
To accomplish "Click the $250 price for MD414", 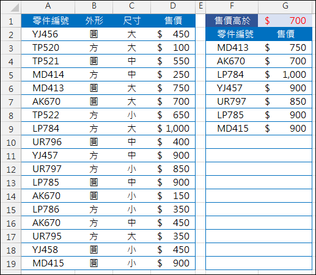I will coord(173,75).
